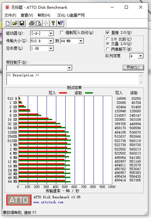Click the ATTO app icon in title bar

(7, 7)
